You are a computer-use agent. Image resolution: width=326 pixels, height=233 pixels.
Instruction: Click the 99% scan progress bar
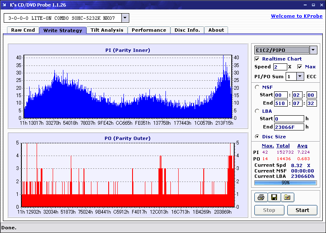285,182
